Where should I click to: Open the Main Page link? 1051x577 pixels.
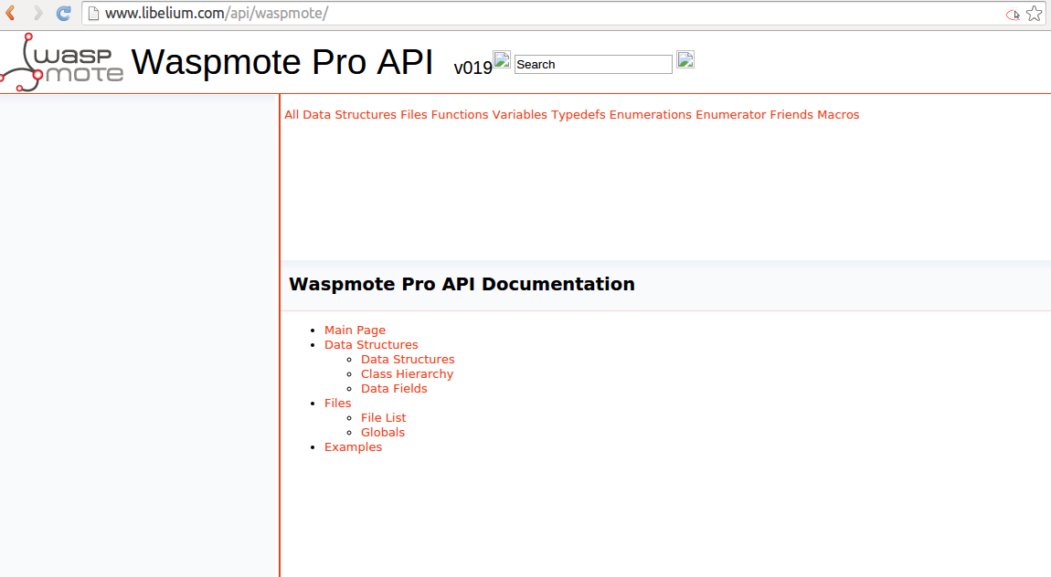[x=355, y=330]
